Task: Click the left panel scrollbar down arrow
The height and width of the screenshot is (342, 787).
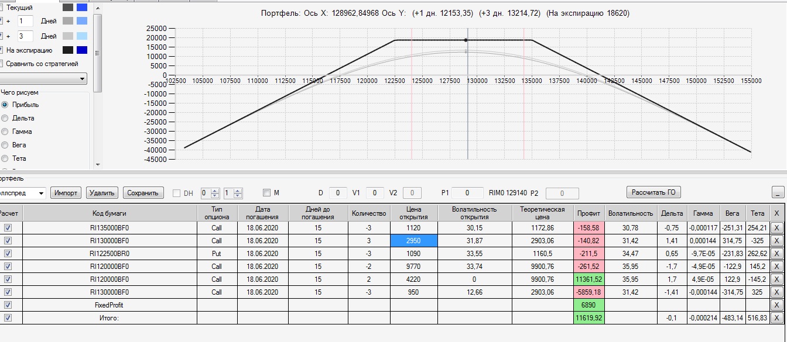Action: click(98, 165)
